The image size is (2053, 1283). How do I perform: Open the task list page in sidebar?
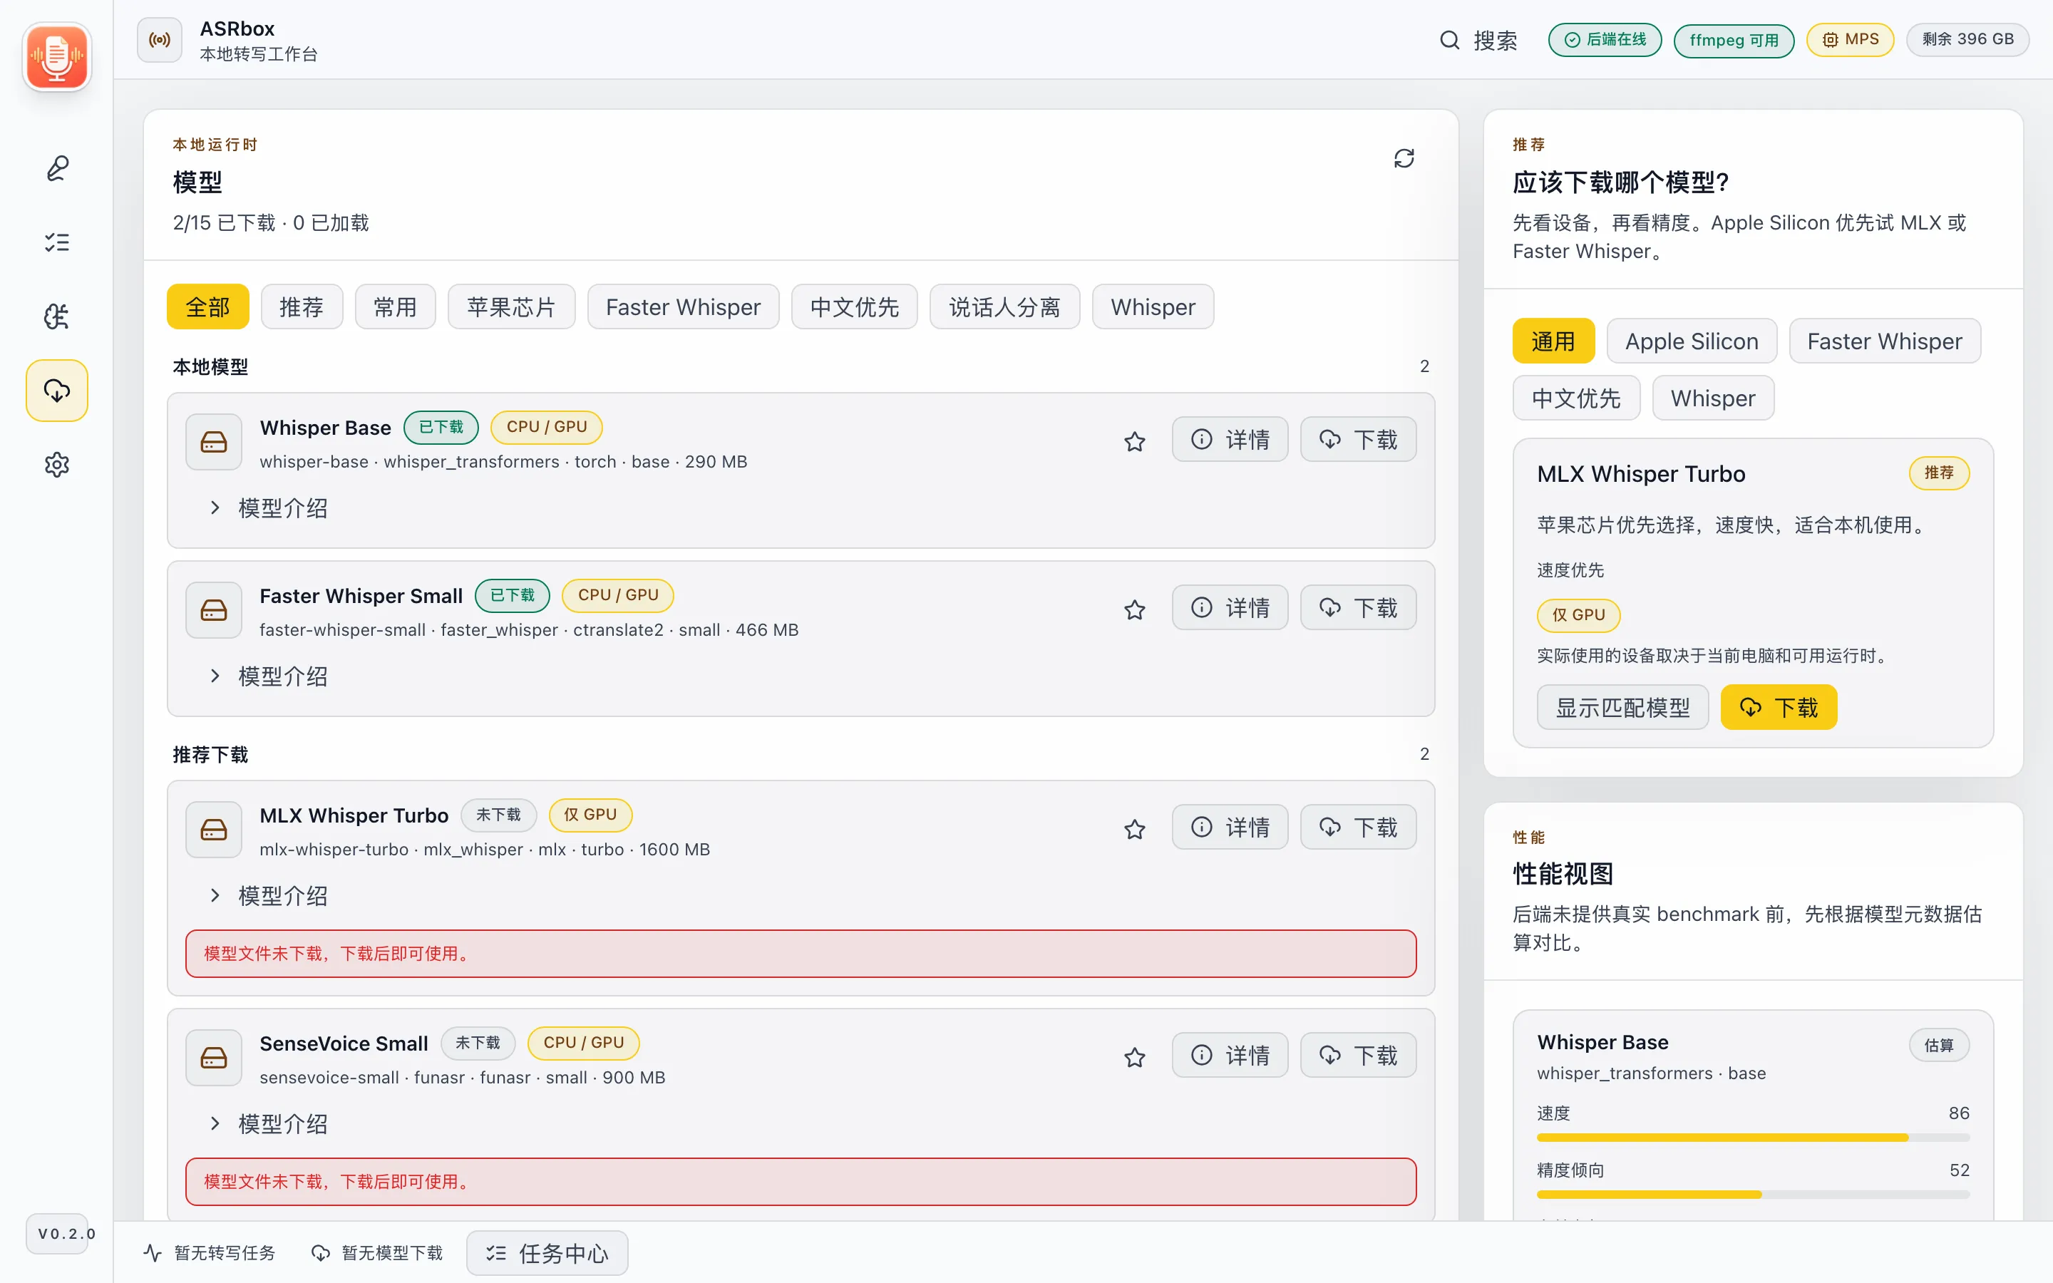[x=57, y=242]
